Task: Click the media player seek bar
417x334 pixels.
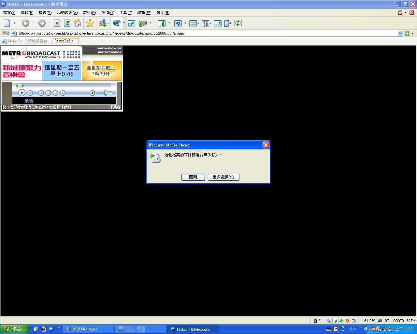Action: [64, 85]
